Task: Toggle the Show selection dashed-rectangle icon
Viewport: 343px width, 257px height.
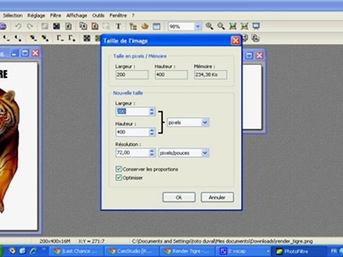Action: (x=106, y=26)
